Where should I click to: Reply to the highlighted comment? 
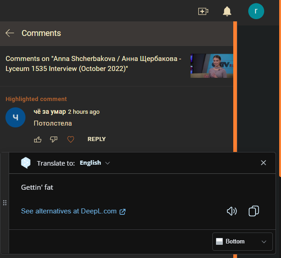coord(96,139)
